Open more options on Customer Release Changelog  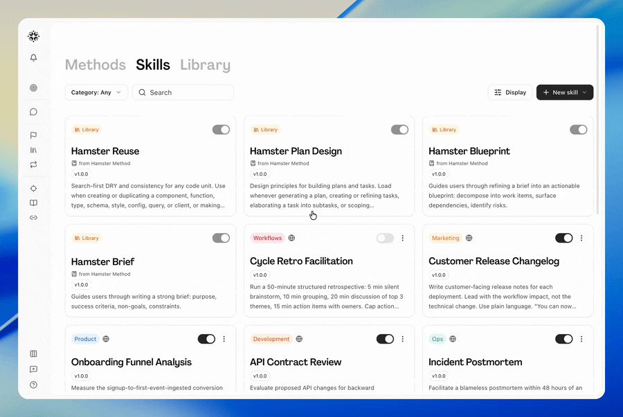[x=581, y=238]
